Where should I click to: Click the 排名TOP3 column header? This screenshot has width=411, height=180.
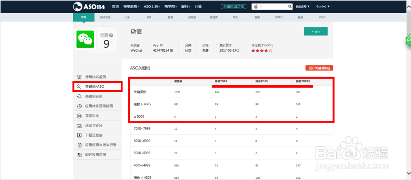click(221, 81)
